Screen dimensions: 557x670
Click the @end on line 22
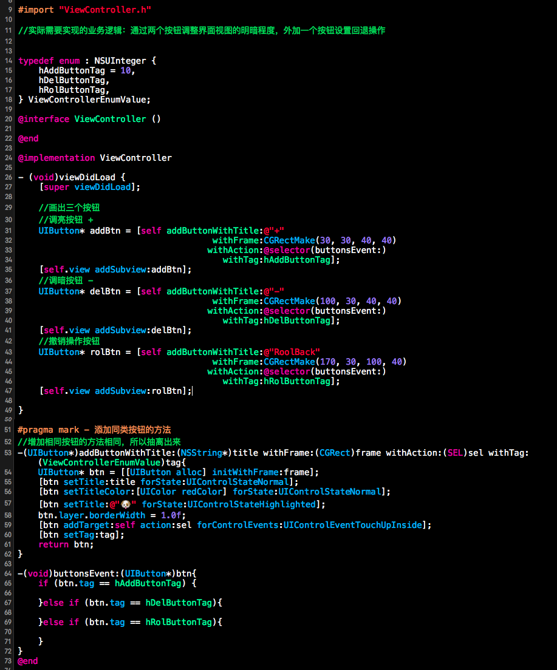pyautogui.click(x=28, y=138)
